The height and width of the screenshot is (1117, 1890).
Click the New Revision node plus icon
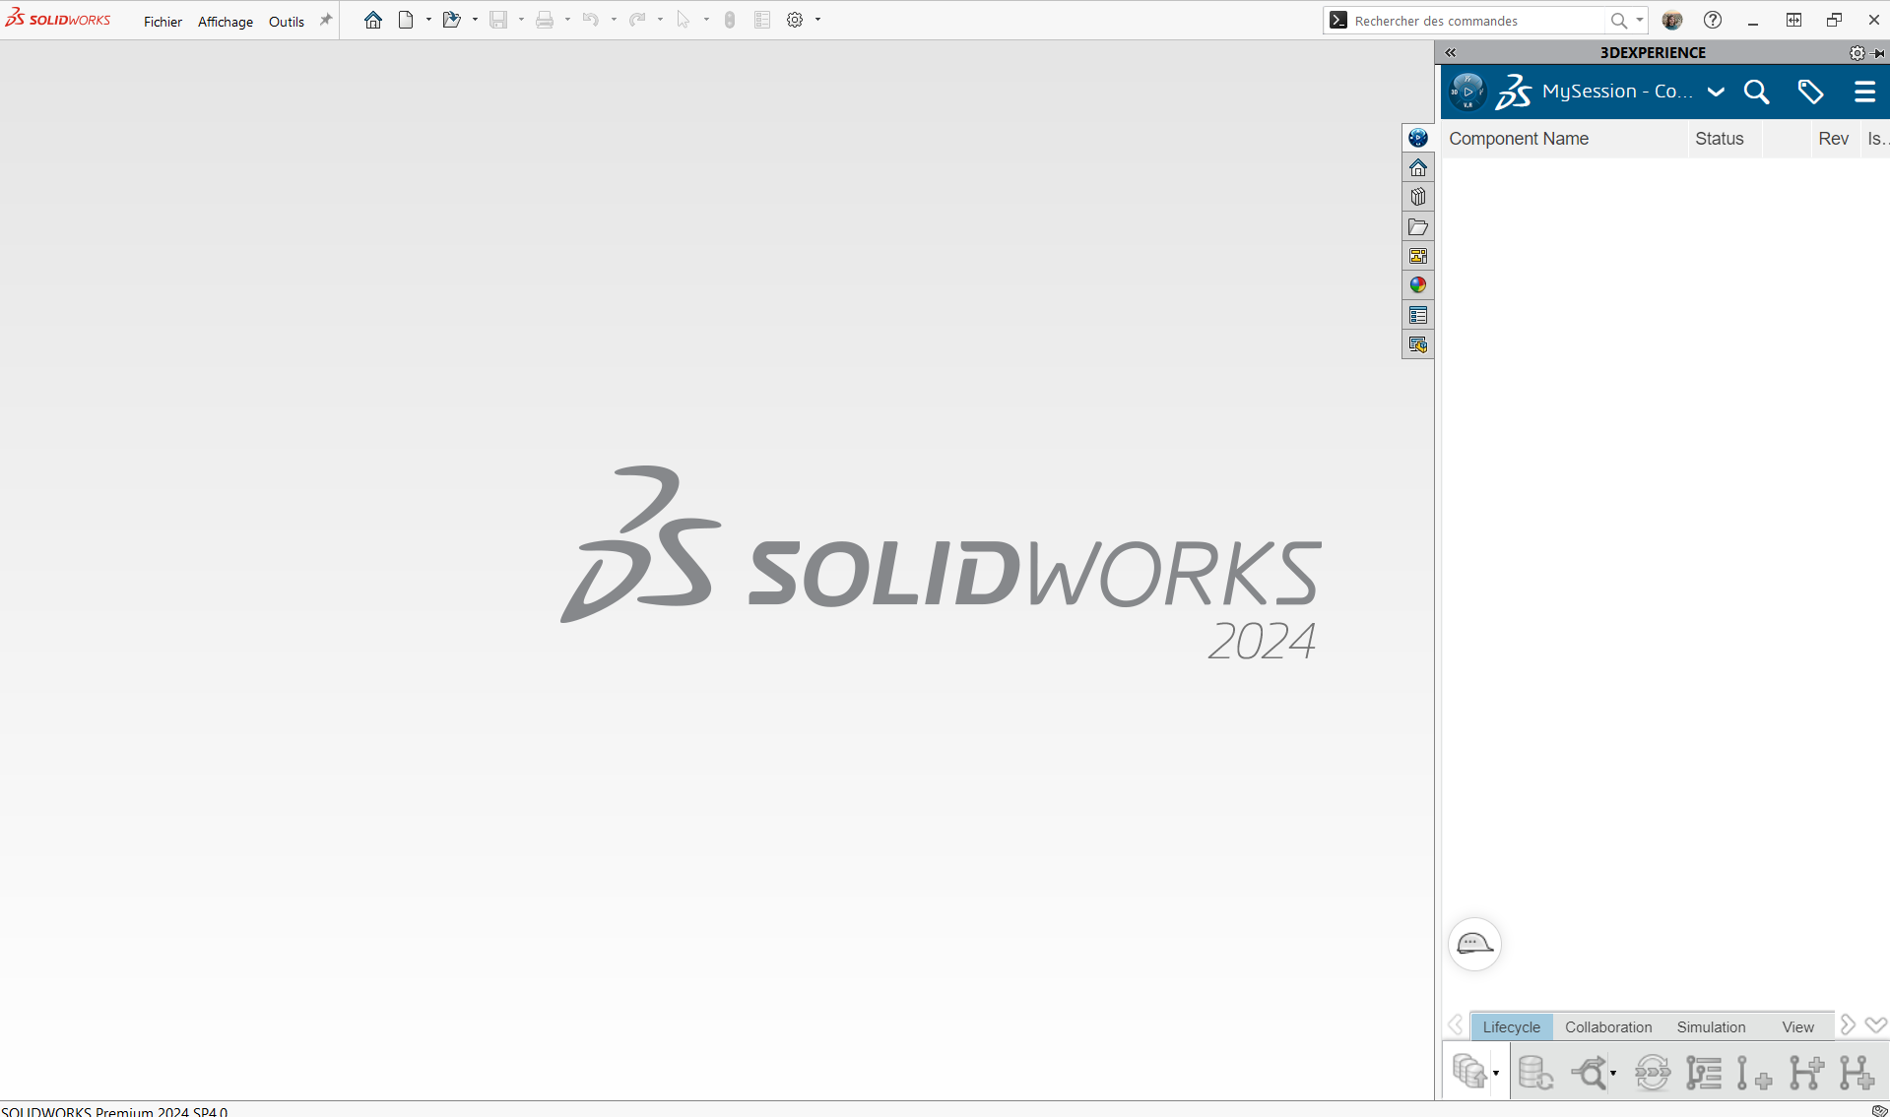point(1754,1072)
